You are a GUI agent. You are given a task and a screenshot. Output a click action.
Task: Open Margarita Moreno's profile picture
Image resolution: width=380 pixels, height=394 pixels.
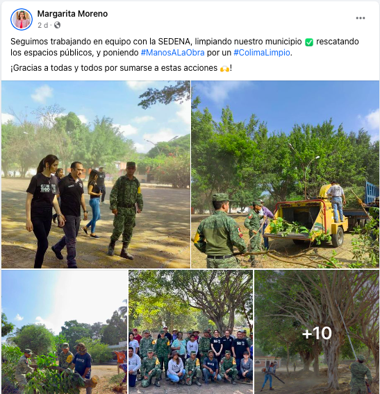22,19
